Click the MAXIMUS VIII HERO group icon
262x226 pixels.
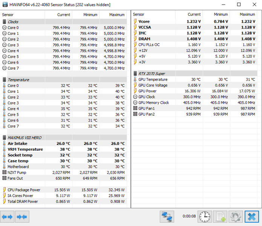pos(5,137)
